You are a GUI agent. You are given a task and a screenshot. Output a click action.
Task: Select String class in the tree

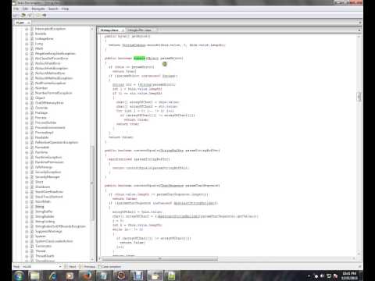(x=40, y=207)
